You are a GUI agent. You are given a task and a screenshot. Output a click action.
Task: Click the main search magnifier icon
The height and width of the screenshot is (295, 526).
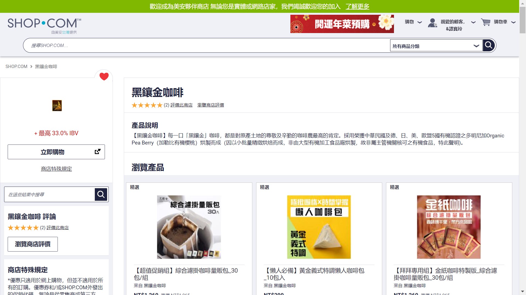pos(489,45)
